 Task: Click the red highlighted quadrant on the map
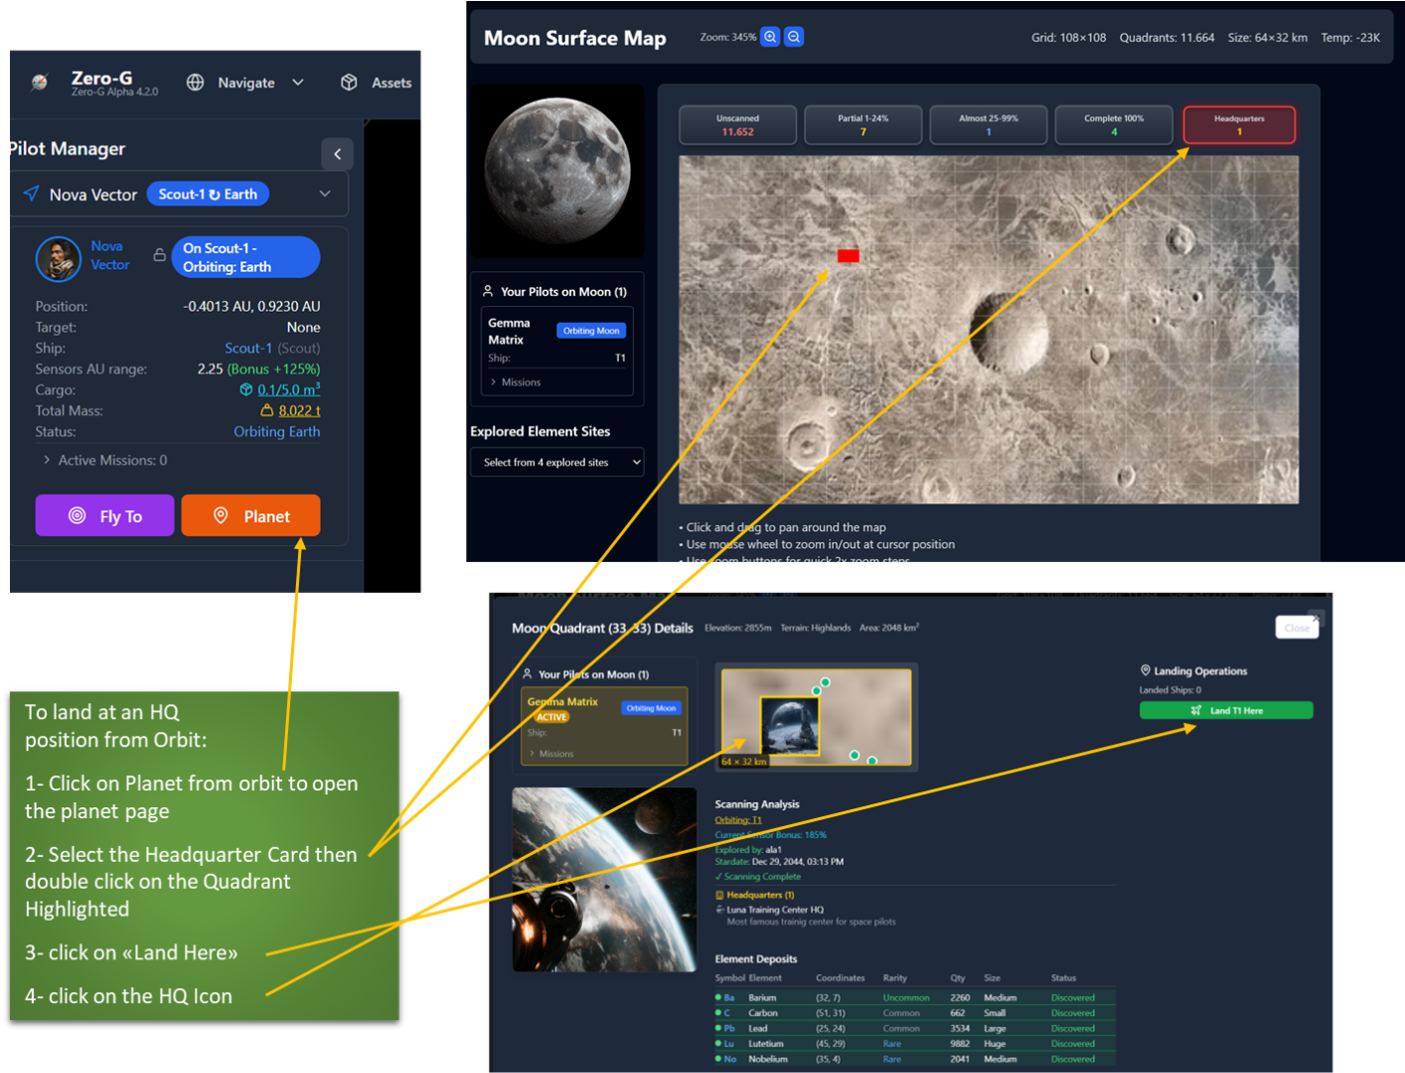coord(848,256)
